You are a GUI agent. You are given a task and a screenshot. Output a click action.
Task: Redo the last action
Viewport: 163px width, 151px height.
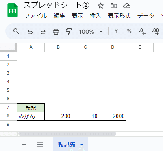pyautogui.click(x=43, y=32)
